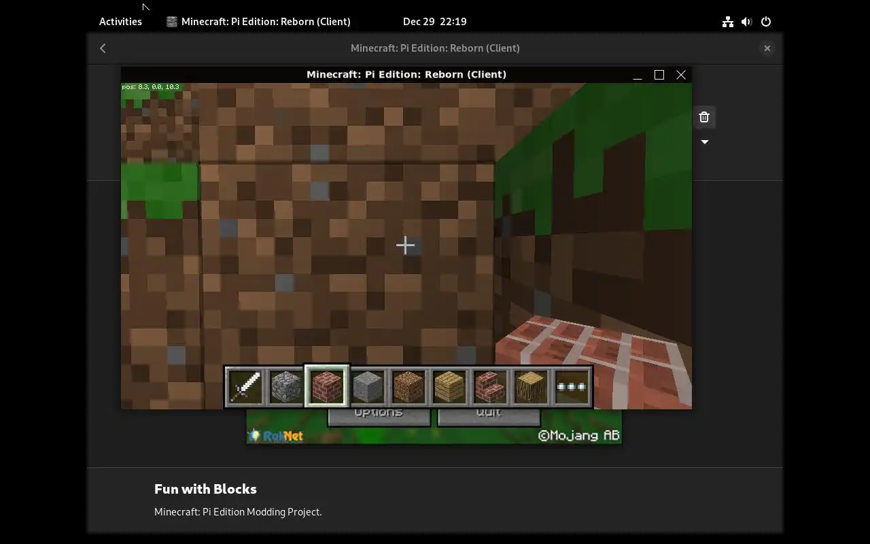The image size is (870, 544).
Task: Click the crosshair in the game view
Action: point(406,245)
